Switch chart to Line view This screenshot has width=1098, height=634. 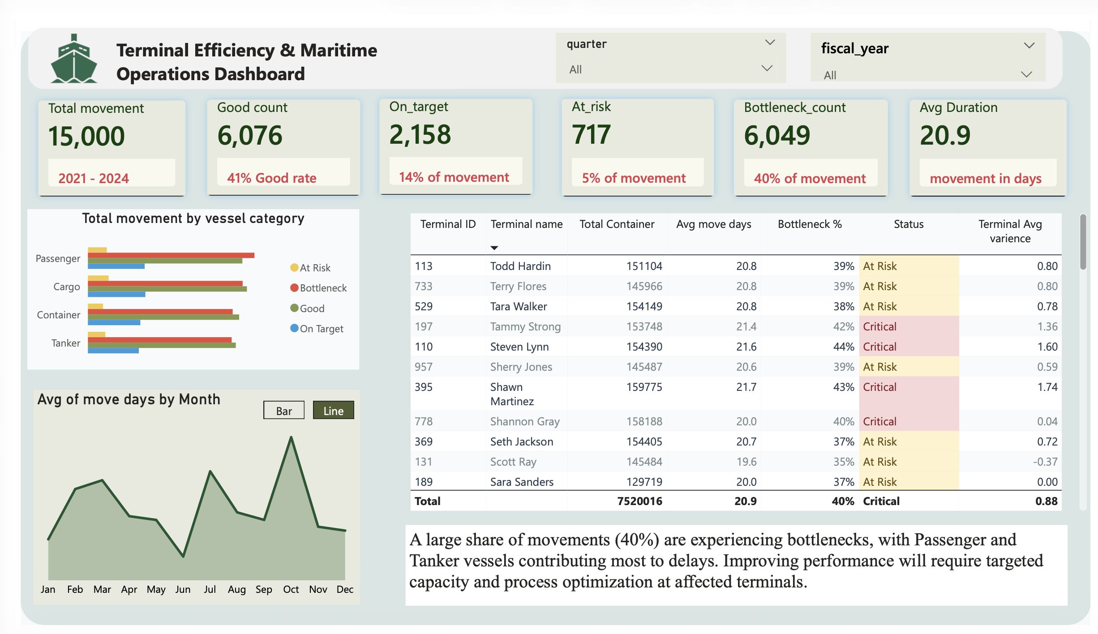tap(333, 411)
